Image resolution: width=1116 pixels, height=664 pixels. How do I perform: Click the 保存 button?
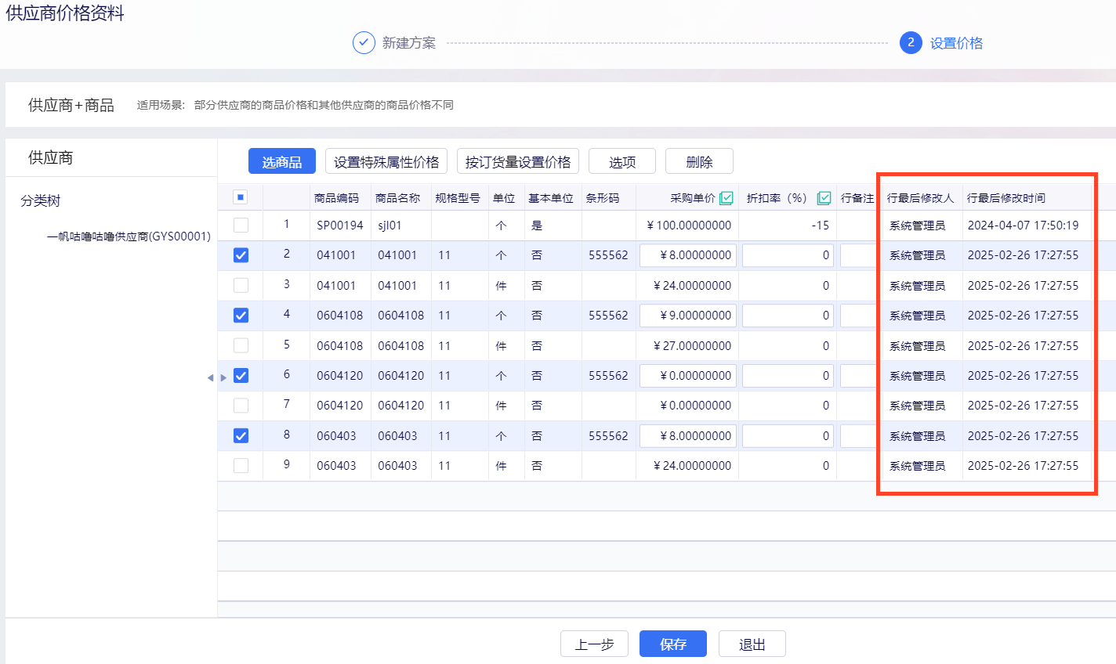[x=673, y=644]
